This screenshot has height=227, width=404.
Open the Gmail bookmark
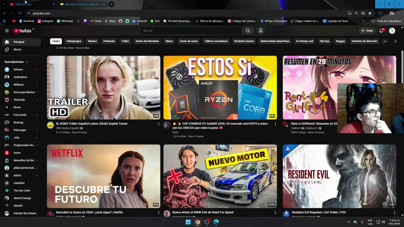[x=96, y=21]
